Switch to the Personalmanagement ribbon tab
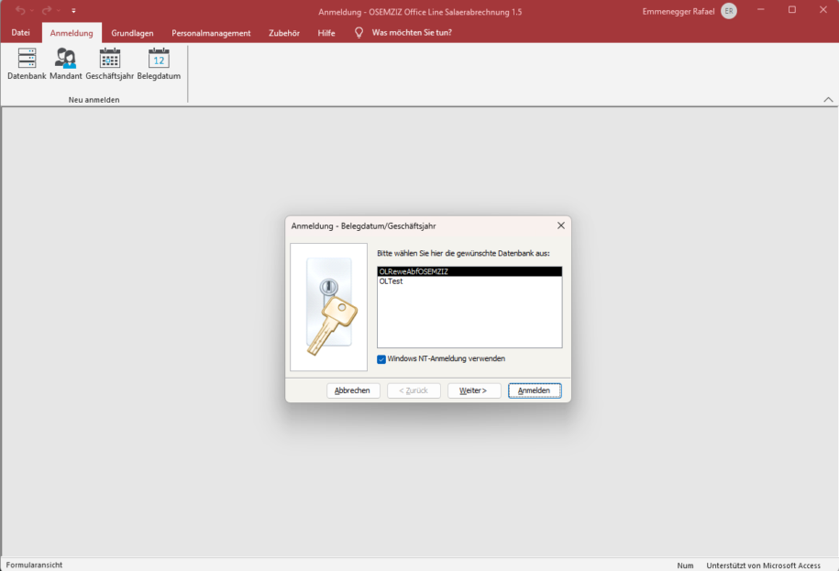Image resolution: width=839 pixels, height=571 pixels. pos(211,32)
